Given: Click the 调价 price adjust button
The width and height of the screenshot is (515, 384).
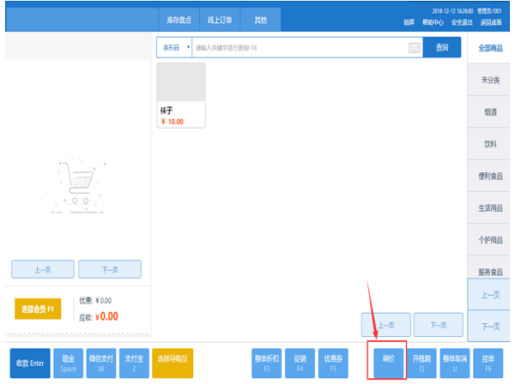Looking at the screenshot, I should [389, 363].
